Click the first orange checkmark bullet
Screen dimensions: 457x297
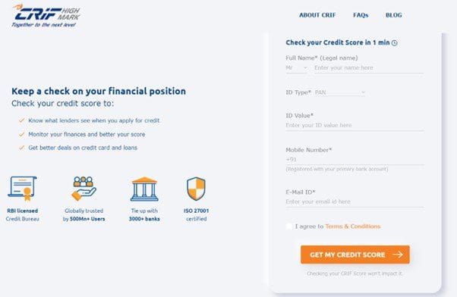(21, 120)
